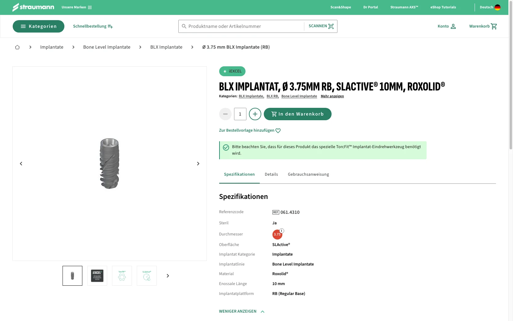
Task: Switch to Gebrauchsanweisung tab
Action: pos(308,174)
